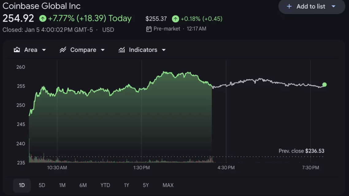Select the 1D time range tab

(x=22, y=185)
